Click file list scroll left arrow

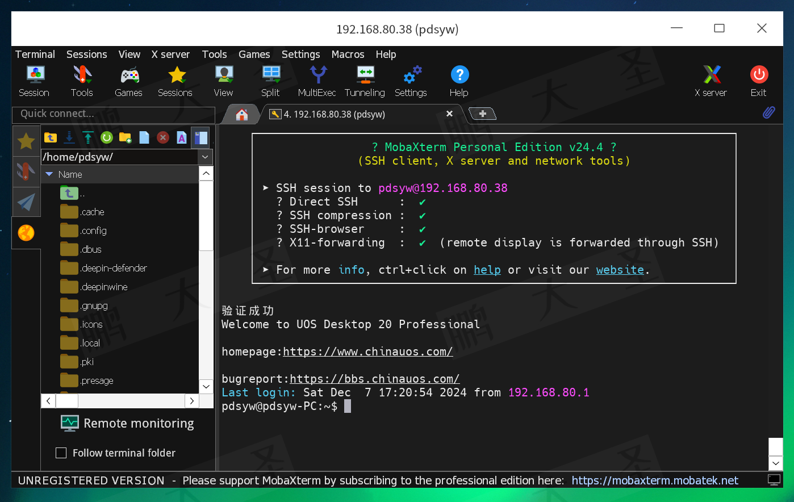tap(48, 401)
